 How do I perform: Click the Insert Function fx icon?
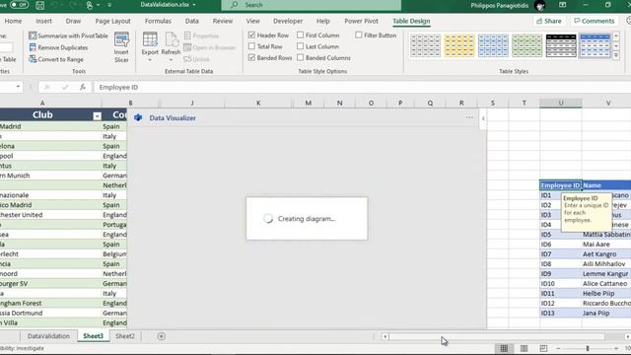(83, 87)
